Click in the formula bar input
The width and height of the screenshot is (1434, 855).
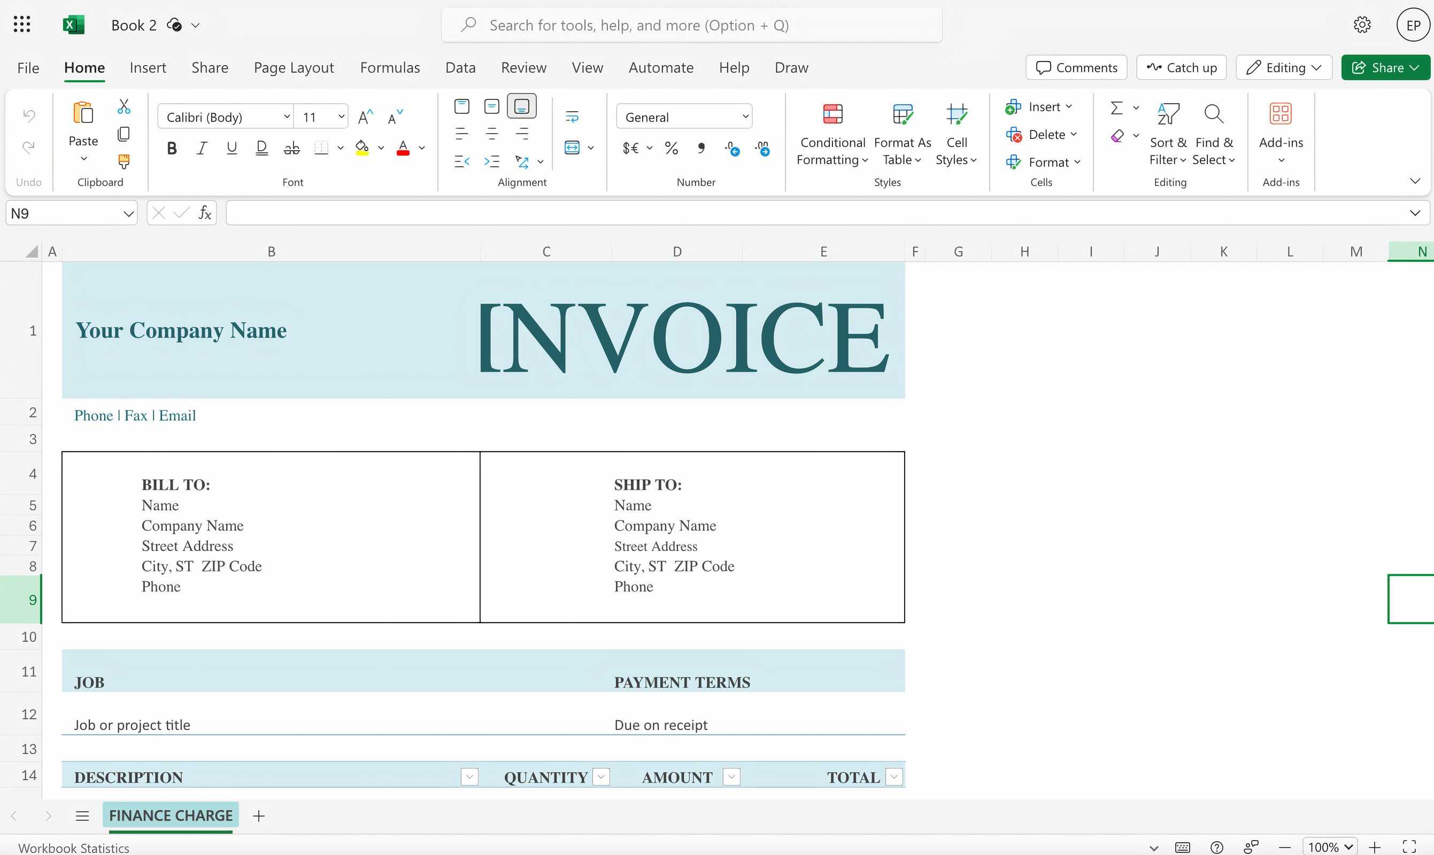click(815, 213)
